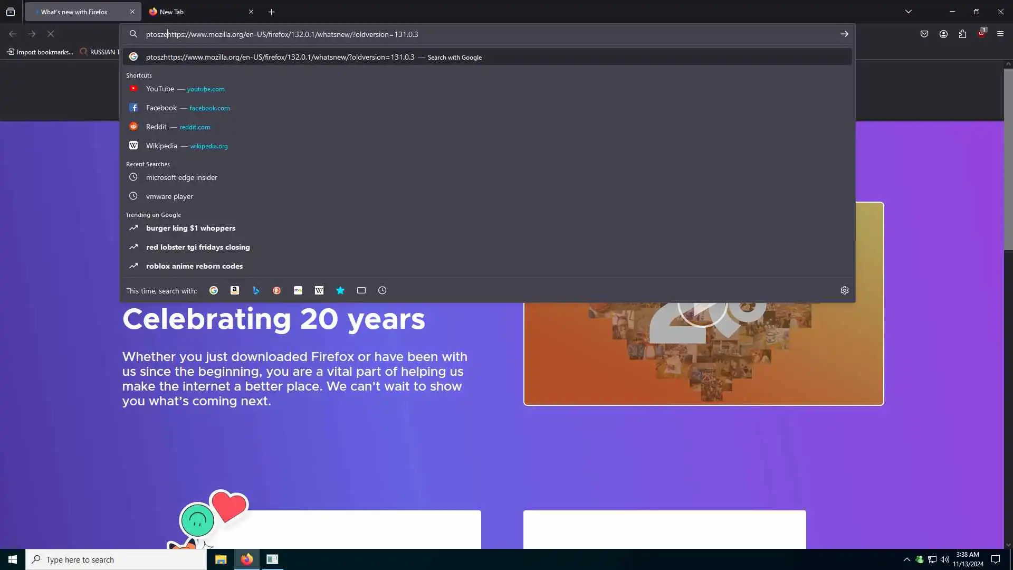Click Go arrow in address bar
The height and width of the screenshot is (570, 1013).
pos(844,34)
